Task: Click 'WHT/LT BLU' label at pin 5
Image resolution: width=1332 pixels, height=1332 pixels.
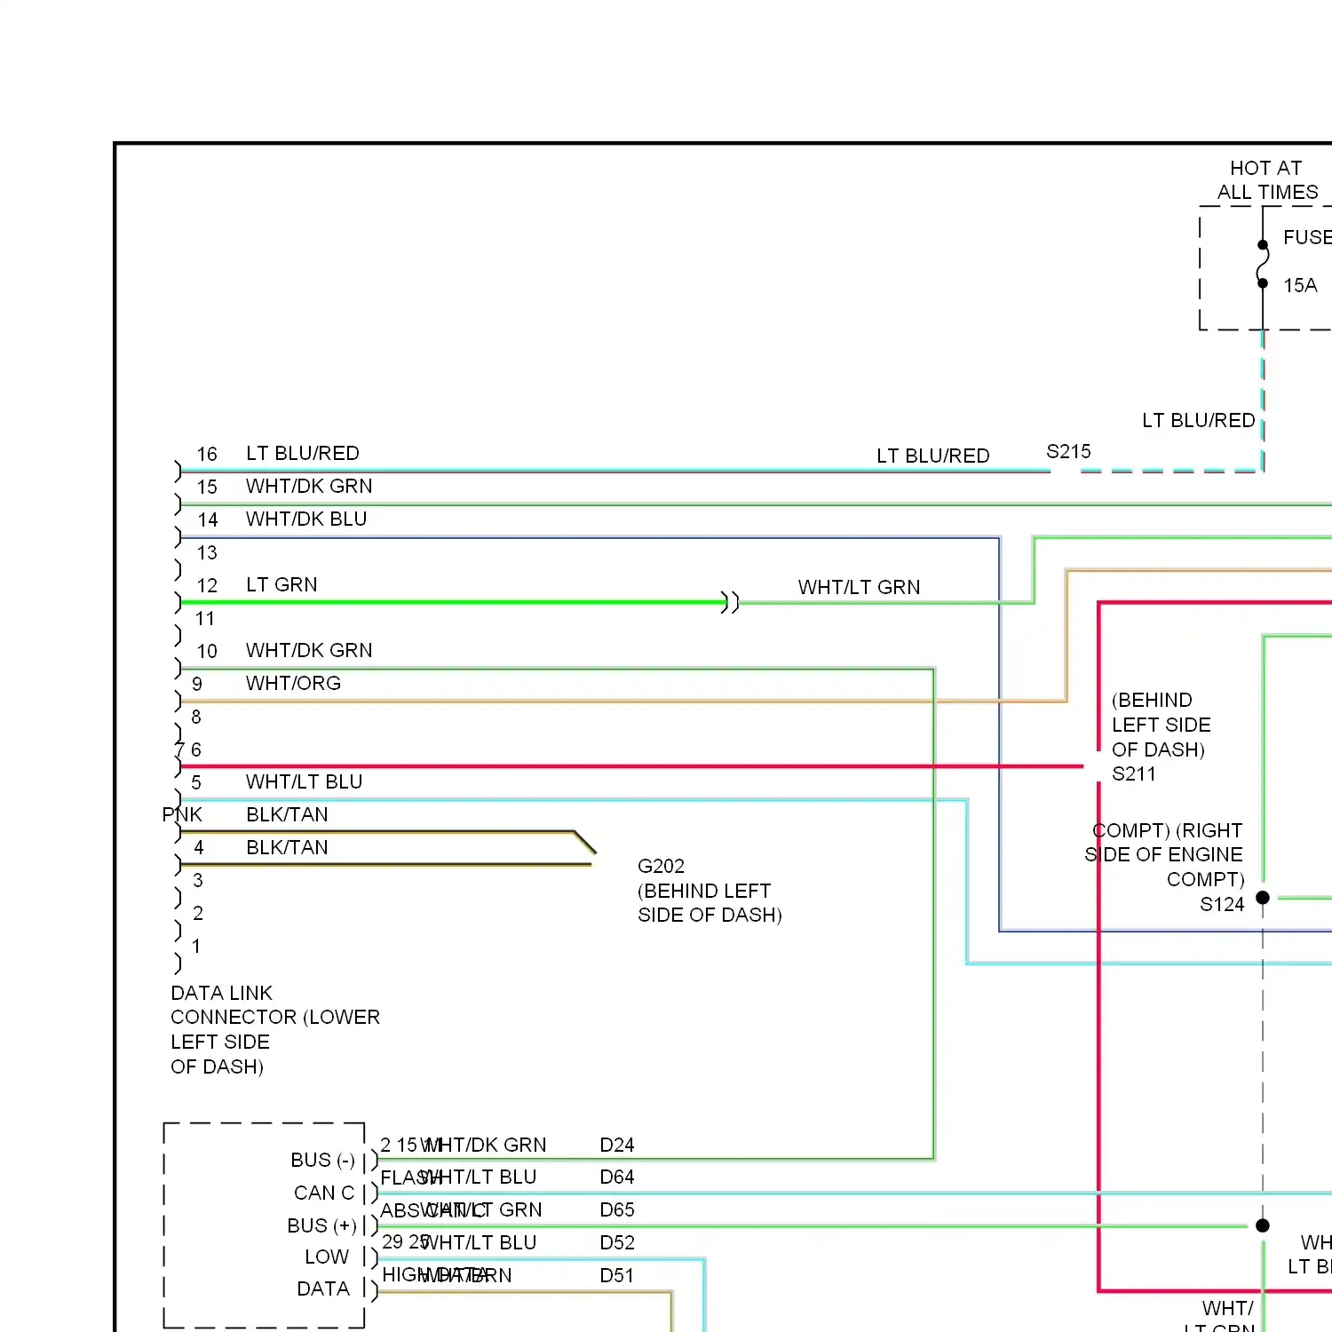Action: point(304,781)
